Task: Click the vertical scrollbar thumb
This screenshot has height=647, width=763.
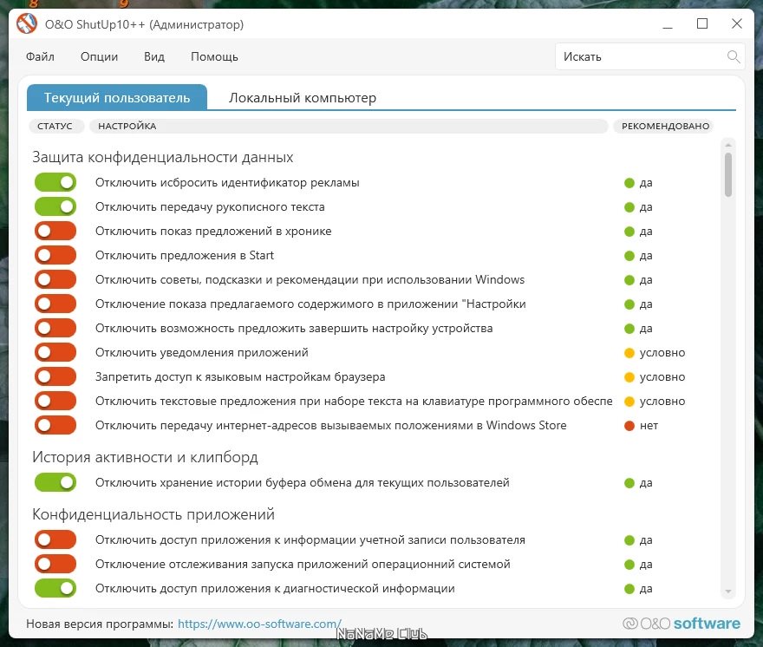Action: pyautogui.click(x=728, y=174)
